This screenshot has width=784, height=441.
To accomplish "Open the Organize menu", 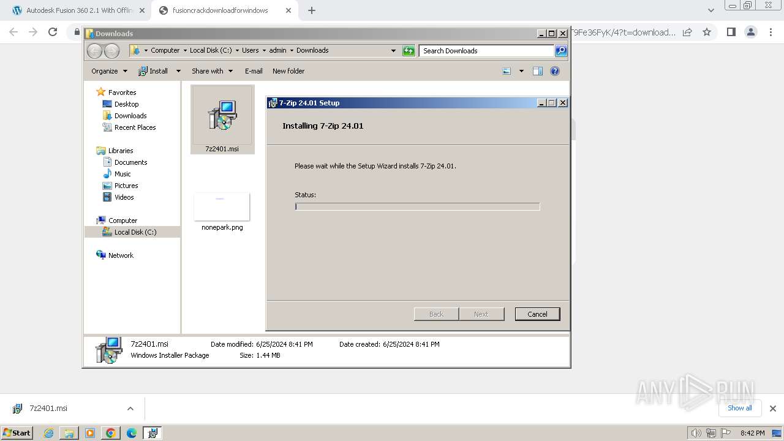I will point(109,71).
